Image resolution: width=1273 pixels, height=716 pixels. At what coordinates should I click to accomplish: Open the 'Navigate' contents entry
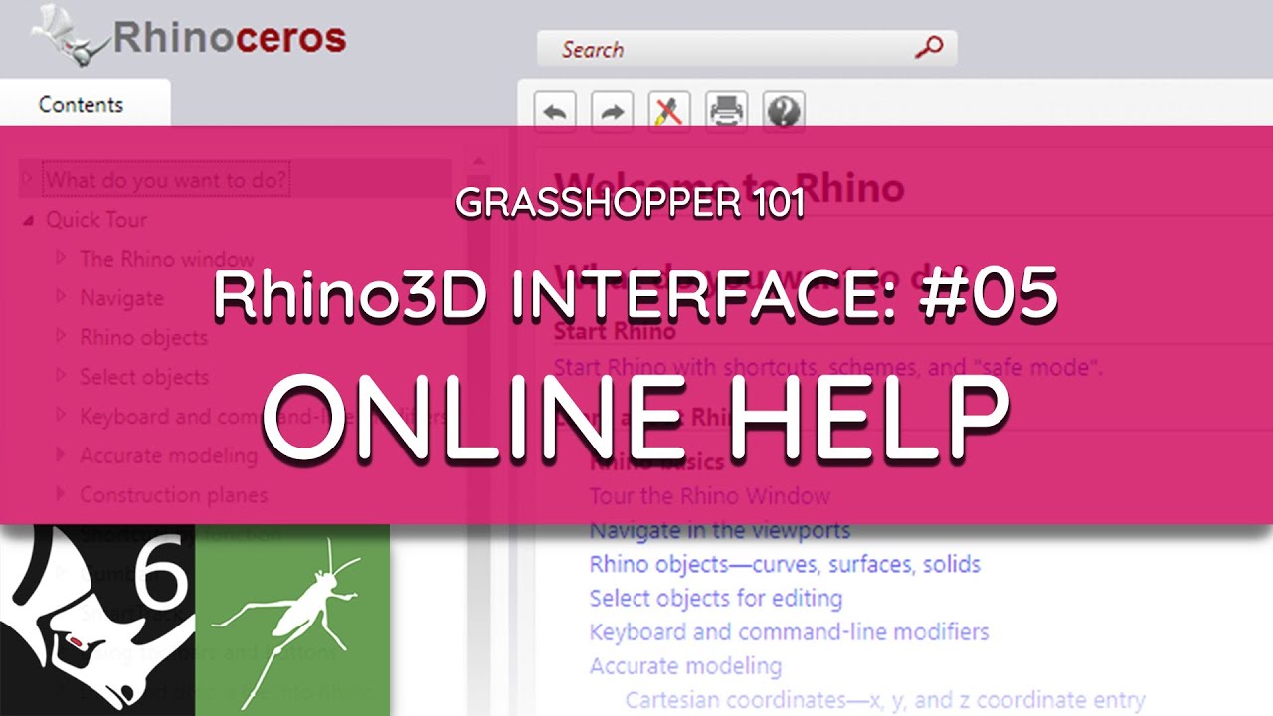tap(121, 297)
